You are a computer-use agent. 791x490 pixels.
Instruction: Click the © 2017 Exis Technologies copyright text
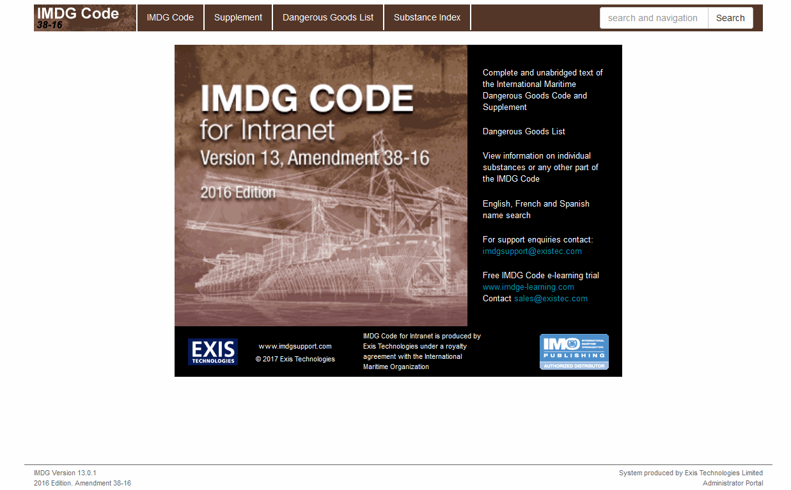pos(295,359)
